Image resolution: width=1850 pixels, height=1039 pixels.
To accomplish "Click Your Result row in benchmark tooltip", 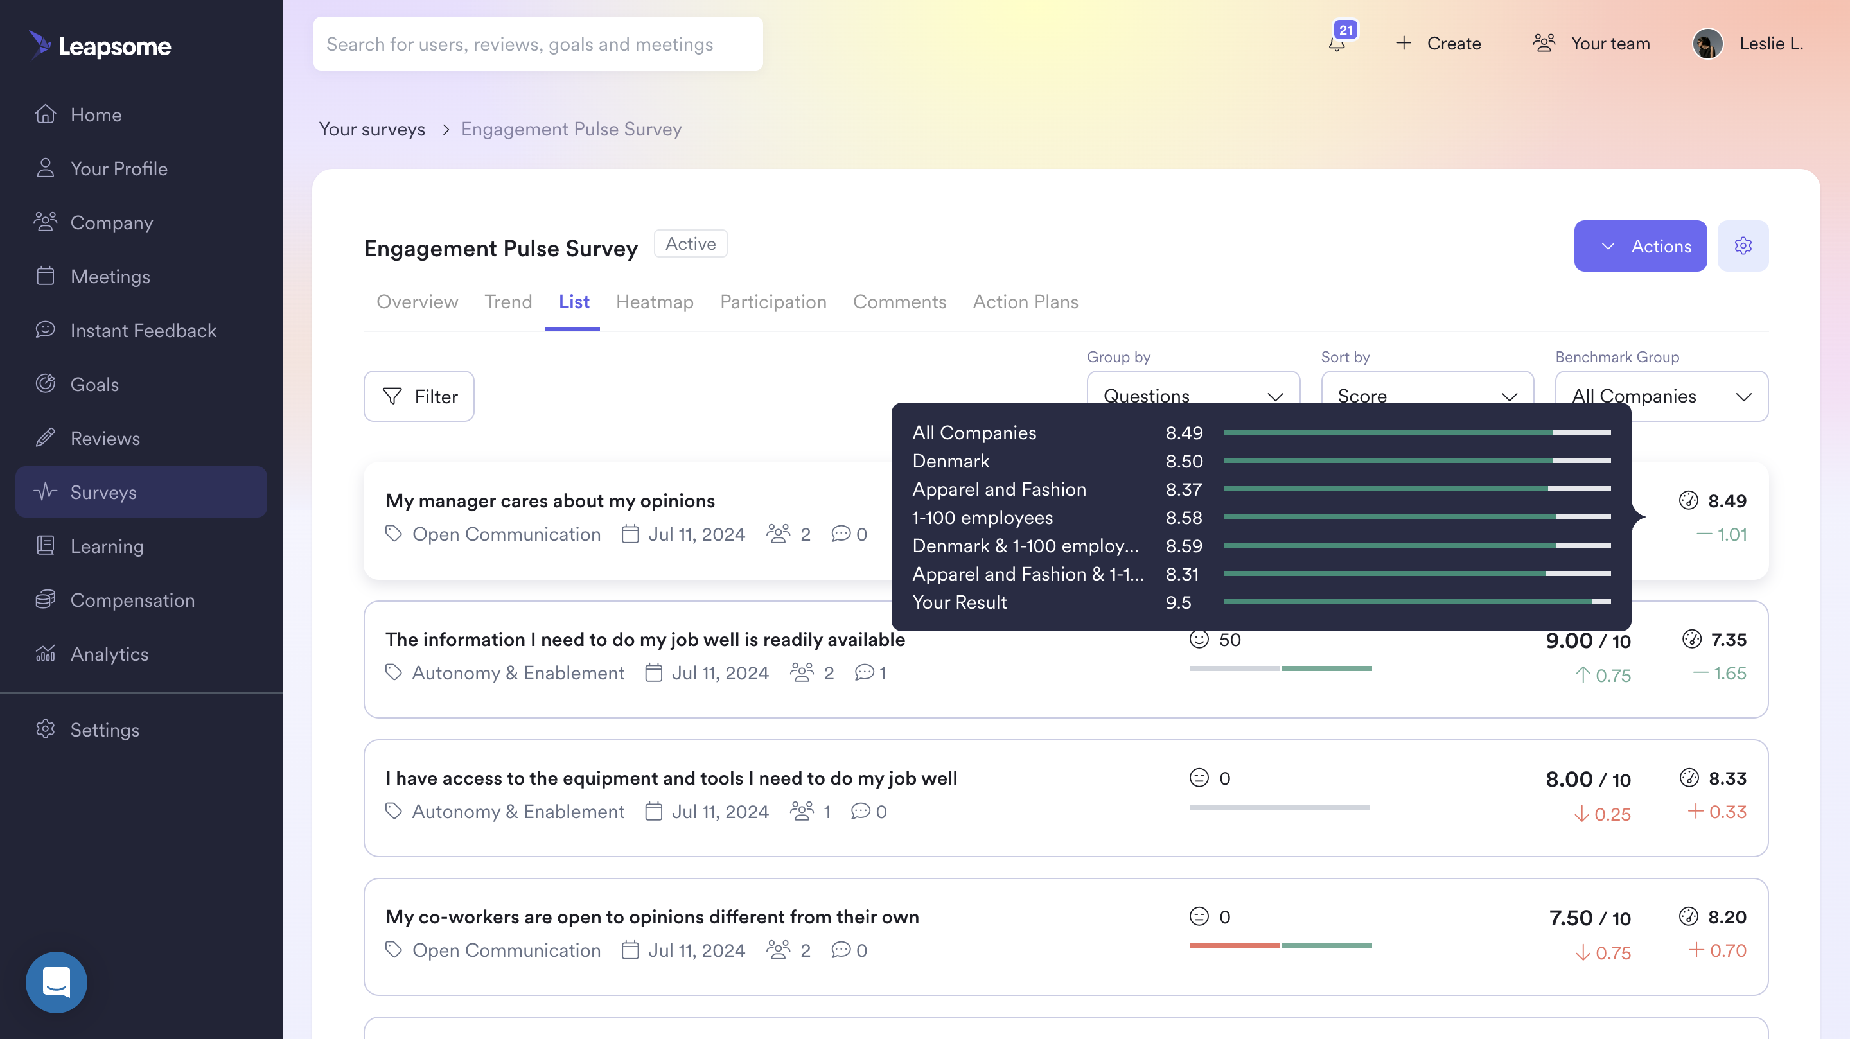I will click(1261, 602).
